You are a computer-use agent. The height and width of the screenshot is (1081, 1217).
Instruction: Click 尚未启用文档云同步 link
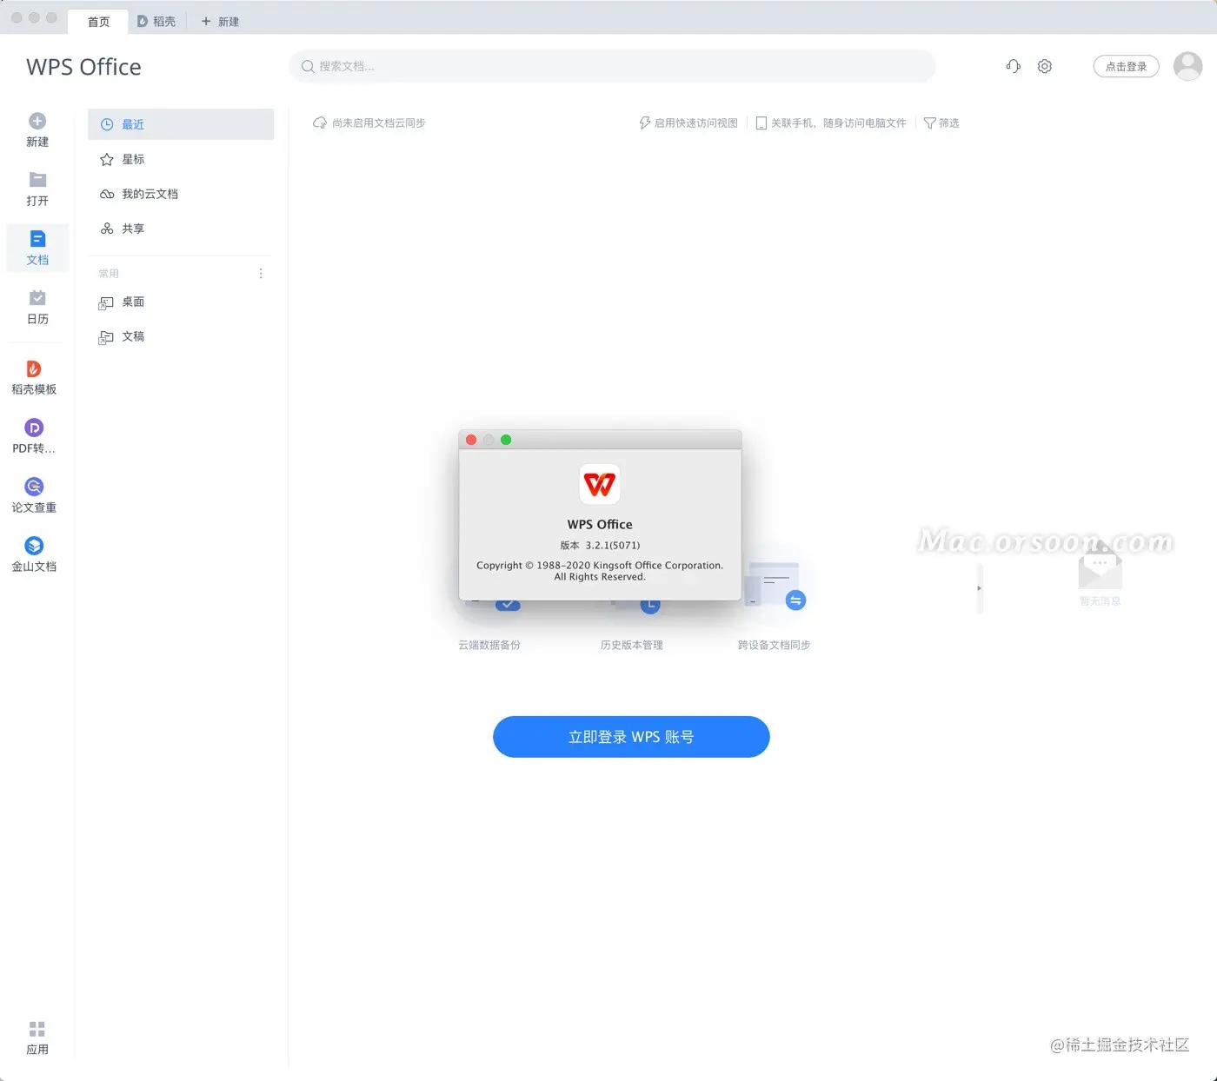point(369,123)
